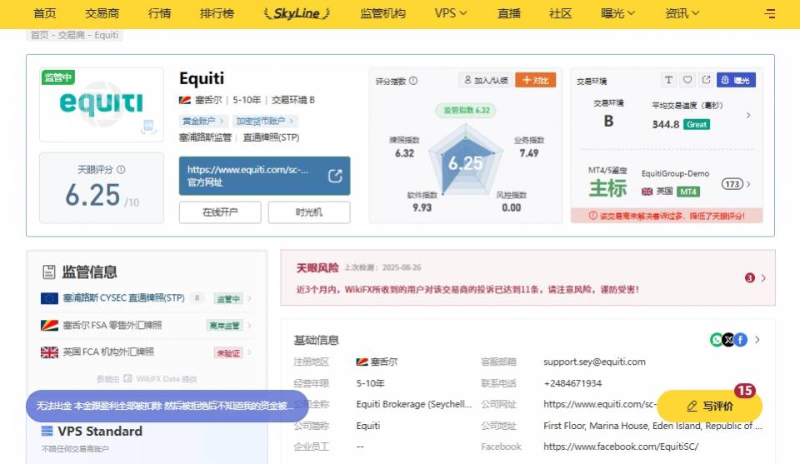
Task: Open 排行榜 in the top navigation
Action: (x=217, y=14)
